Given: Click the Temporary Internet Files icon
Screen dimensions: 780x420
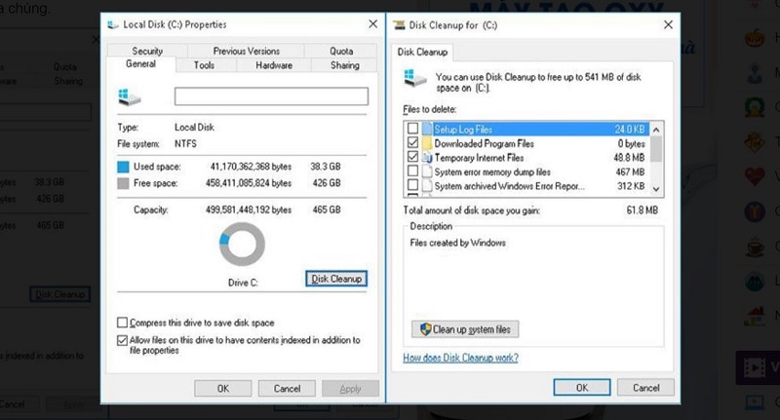Looking at the screenshot, I should pyautogui.click(x=427, y=158).
